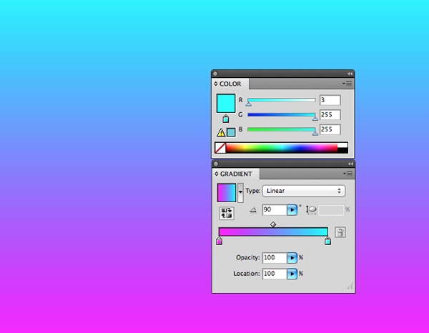
Task: Click the gradient midpoint diamond marker
Action: click(273, 224)
